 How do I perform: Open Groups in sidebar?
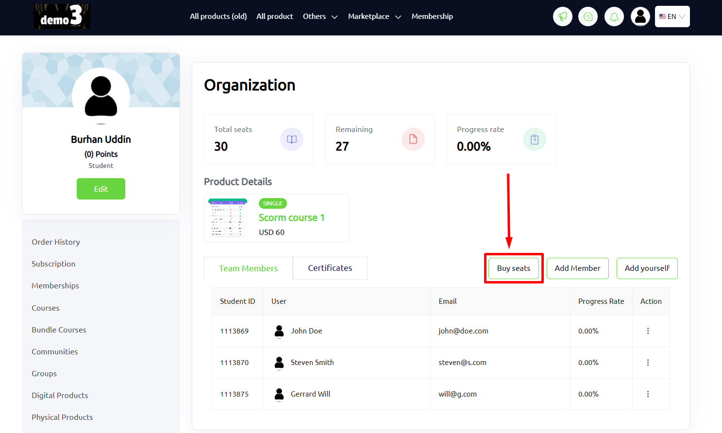point(44,373)
